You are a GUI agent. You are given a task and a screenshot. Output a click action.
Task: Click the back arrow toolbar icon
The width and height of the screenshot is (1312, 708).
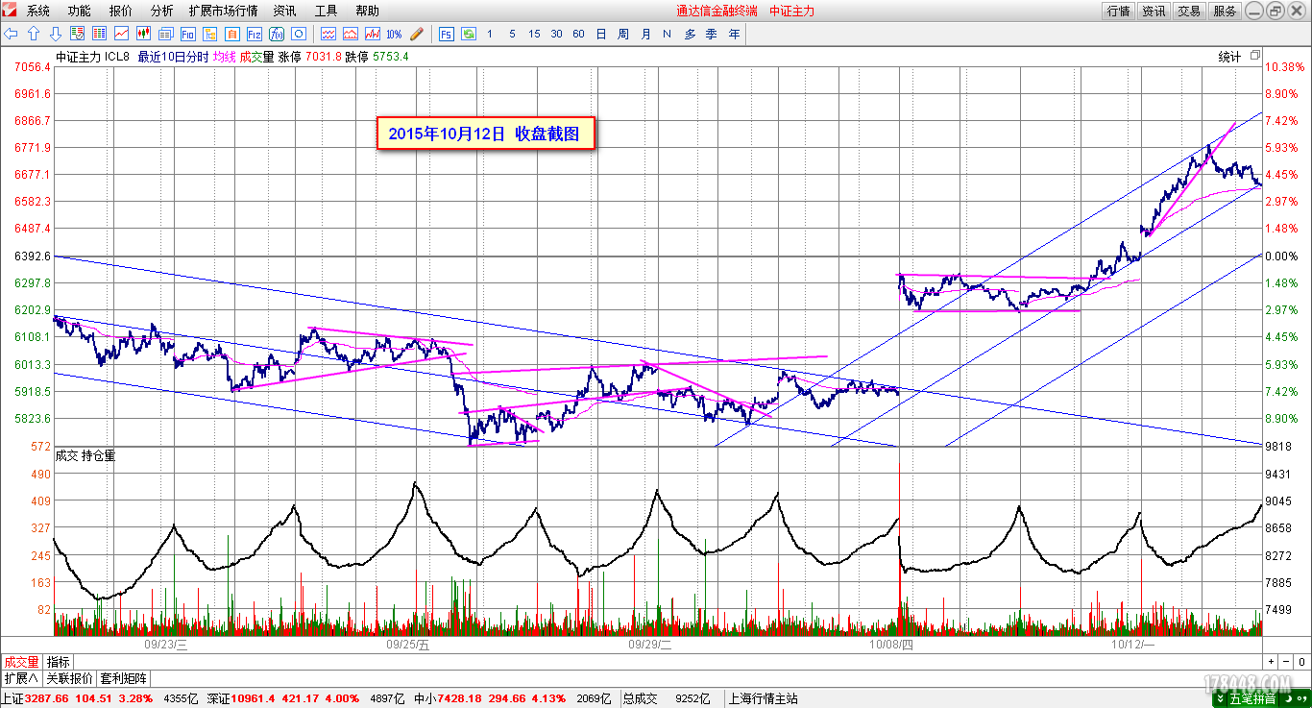pos(12,34)
